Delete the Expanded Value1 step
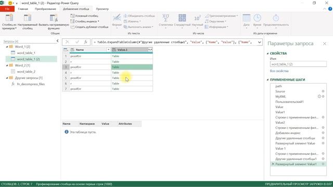The image size is (333, 187). pyautogui.click(x=273, y=164)
